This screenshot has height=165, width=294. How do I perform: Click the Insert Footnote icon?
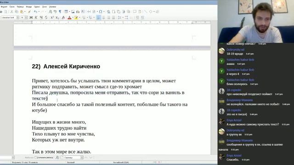point(113,11)
